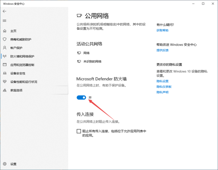
Task: Open 设置 at the sidebar bottom
Action: (5, 164)
